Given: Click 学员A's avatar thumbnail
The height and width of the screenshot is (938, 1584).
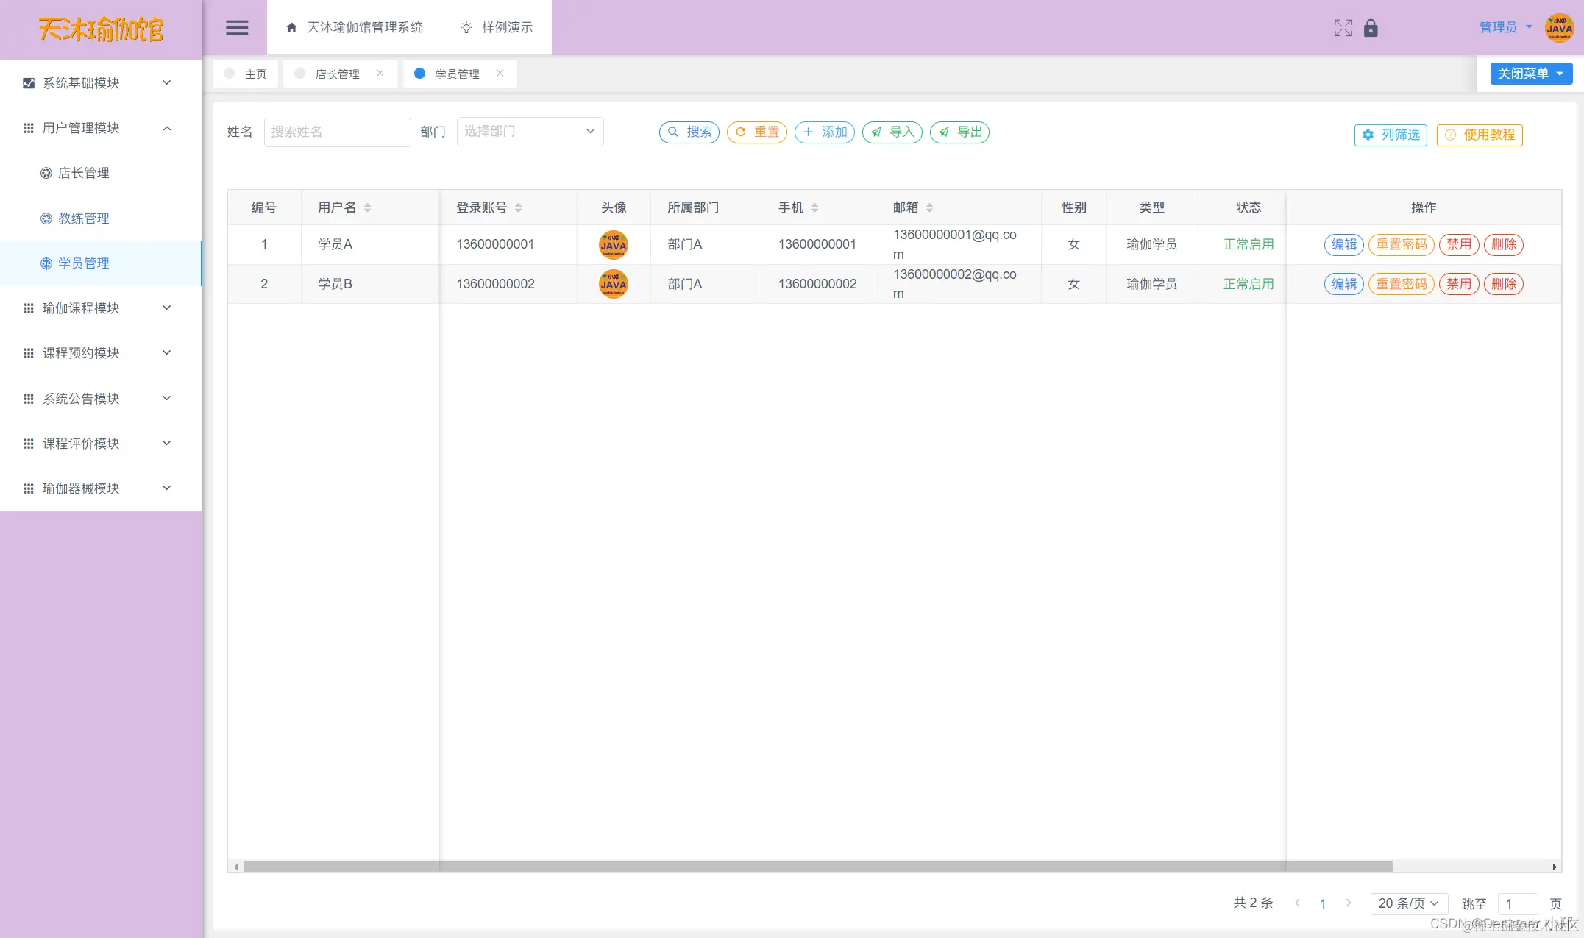Looking at the screenshot, I should click(613, 244).
